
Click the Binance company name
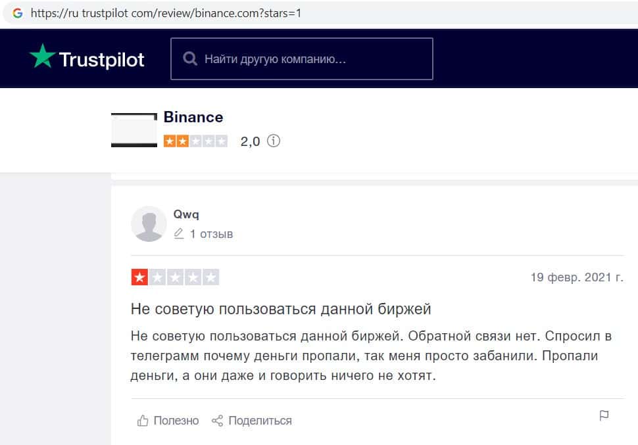[193, 117]
